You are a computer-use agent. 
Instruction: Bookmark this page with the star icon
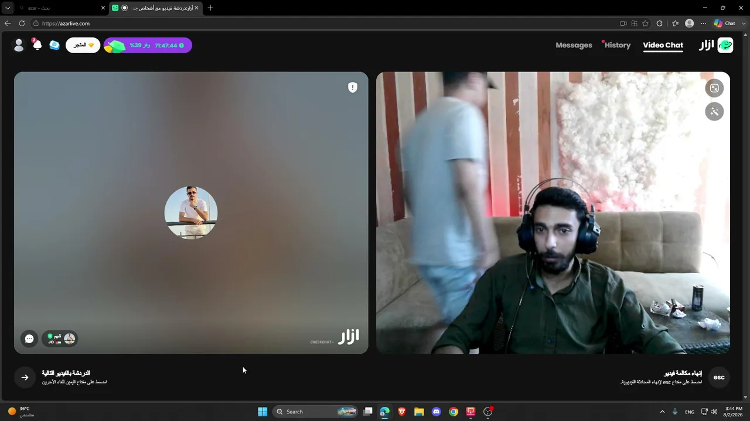(x=646, y=23)
